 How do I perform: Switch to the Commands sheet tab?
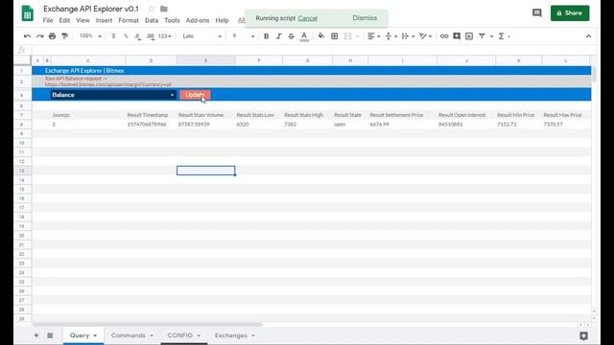[131, 335]
